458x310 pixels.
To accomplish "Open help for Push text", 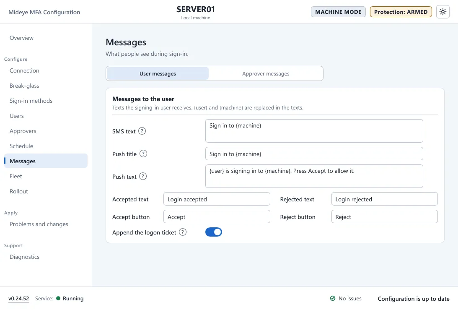I will tap(143, 176).
